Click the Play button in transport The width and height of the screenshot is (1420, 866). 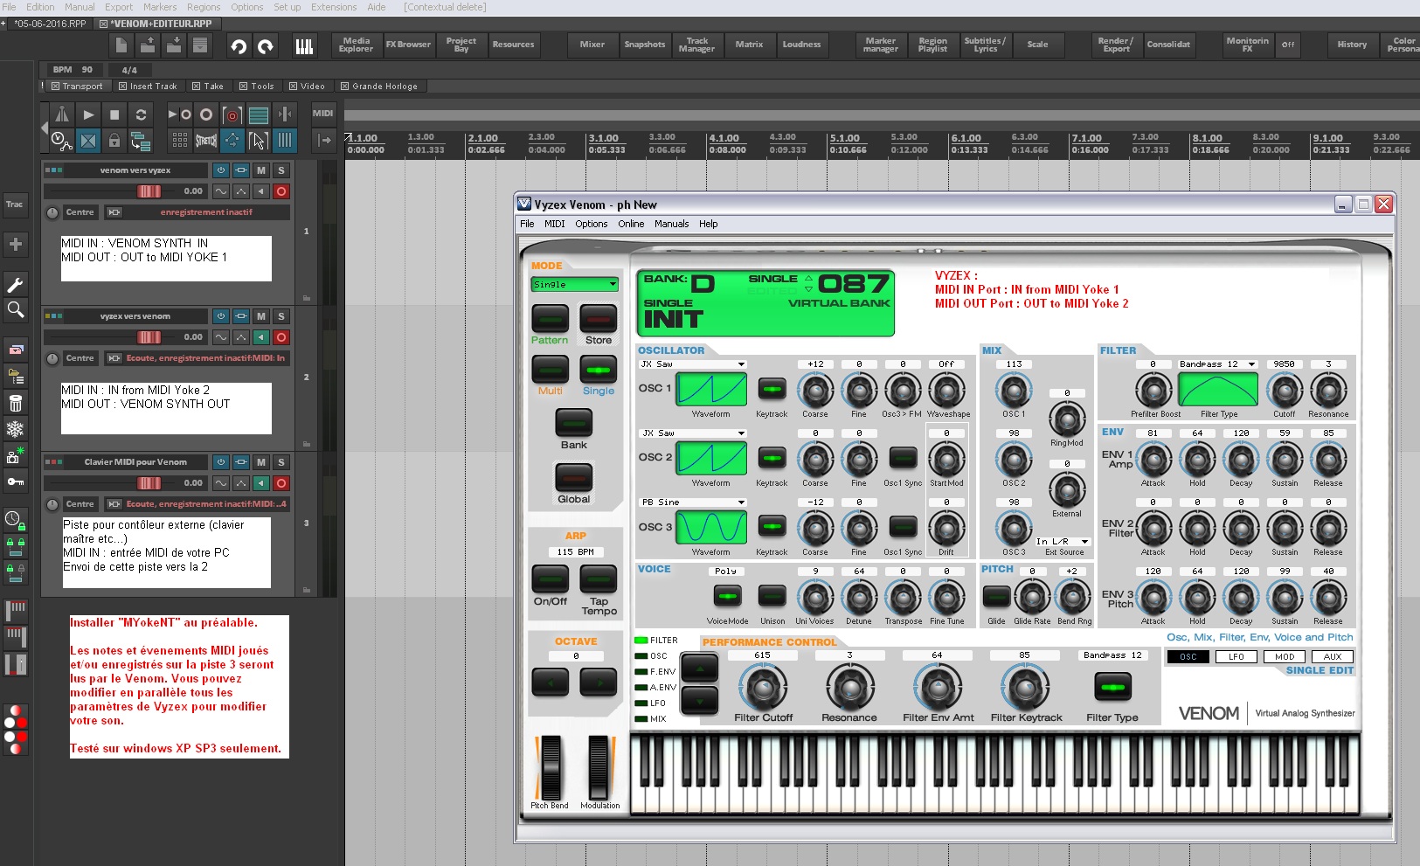[88, 114]
